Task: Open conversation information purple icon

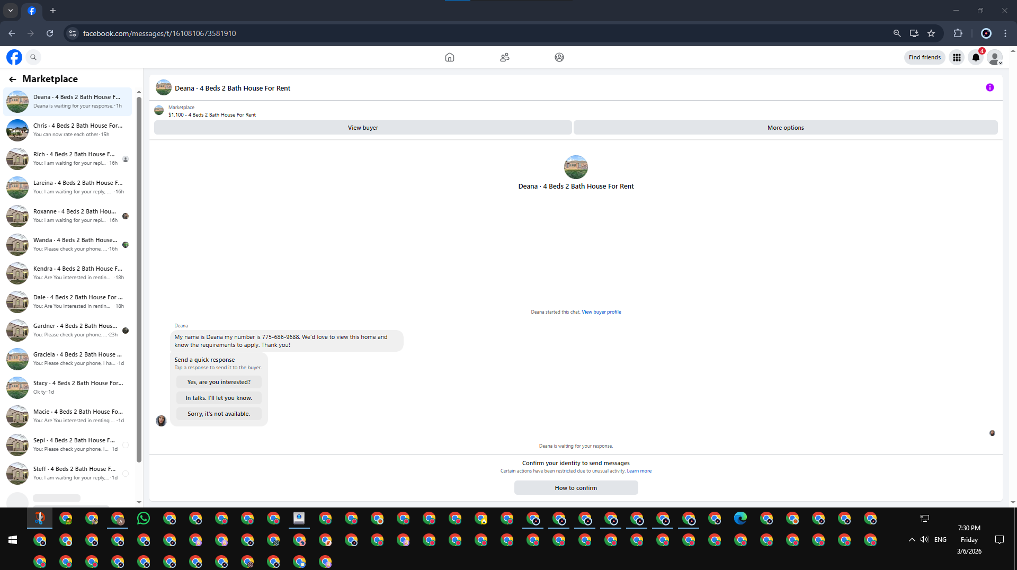Action: pyautogui.click(x=989, y=87)
